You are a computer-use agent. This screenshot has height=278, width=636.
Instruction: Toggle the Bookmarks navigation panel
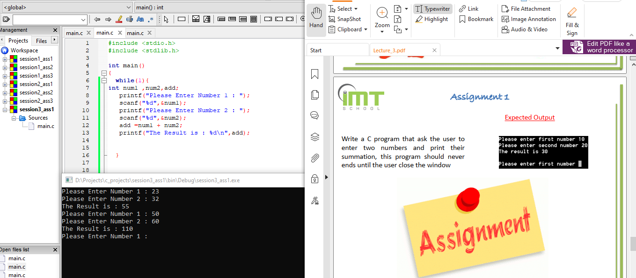point(314,74)
